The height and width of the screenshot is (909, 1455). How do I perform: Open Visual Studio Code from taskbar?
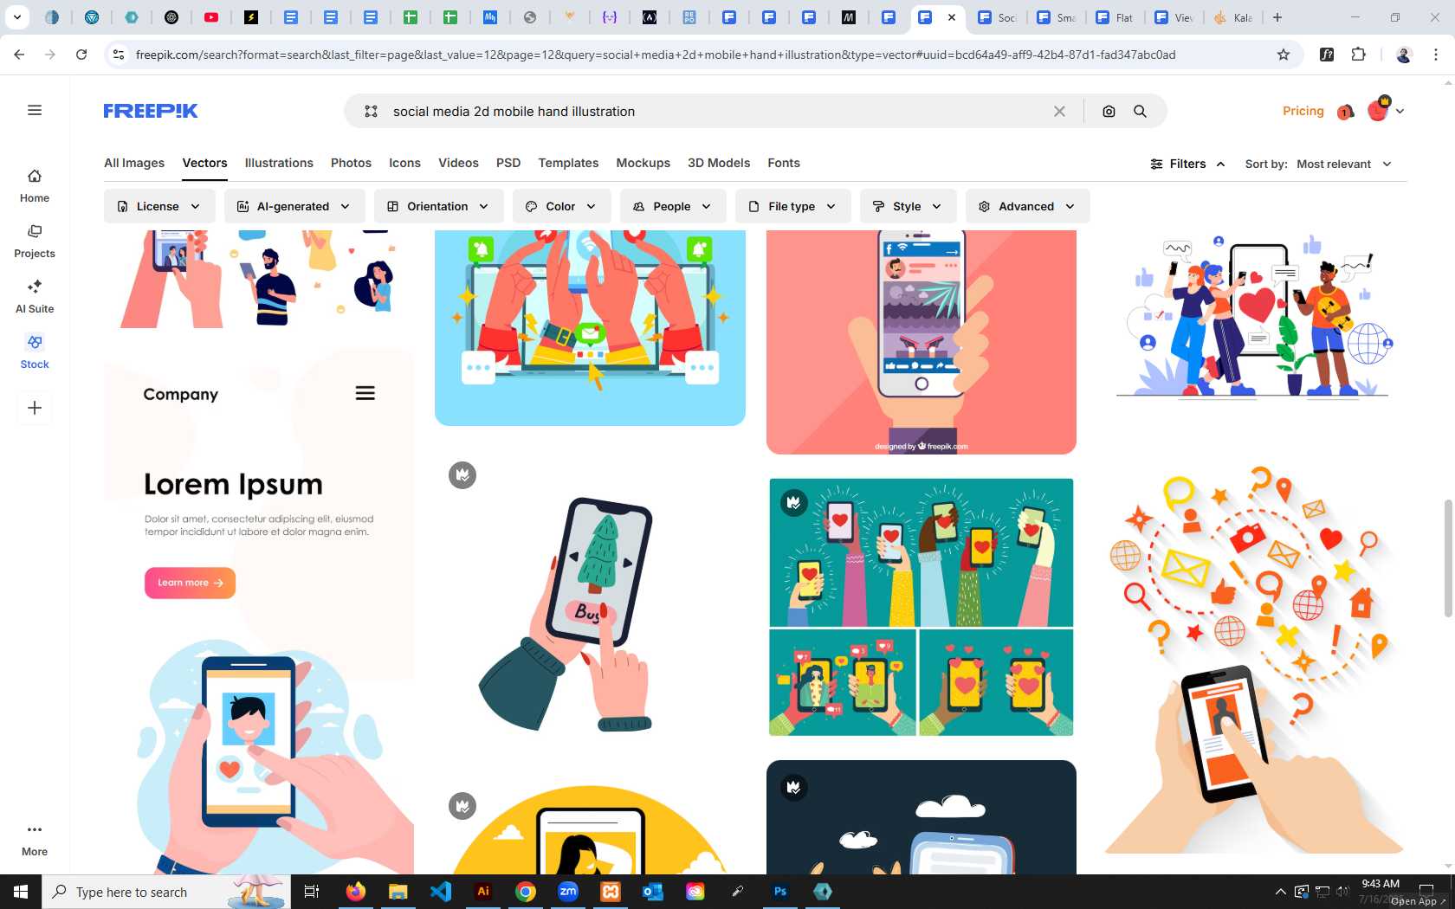click(x=441, y=892)
